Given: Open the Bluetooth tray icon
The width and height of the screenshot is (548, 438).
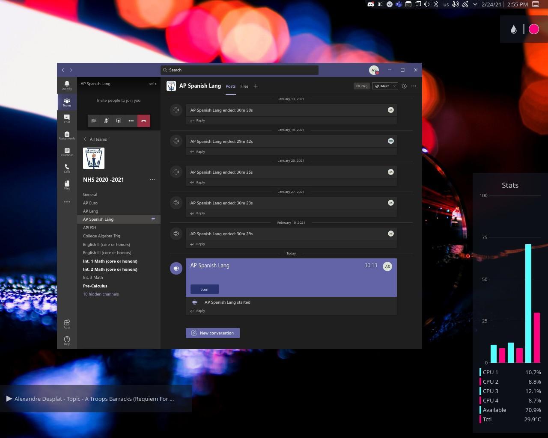Looking at the screenshot, I should [x=436, y=4].
